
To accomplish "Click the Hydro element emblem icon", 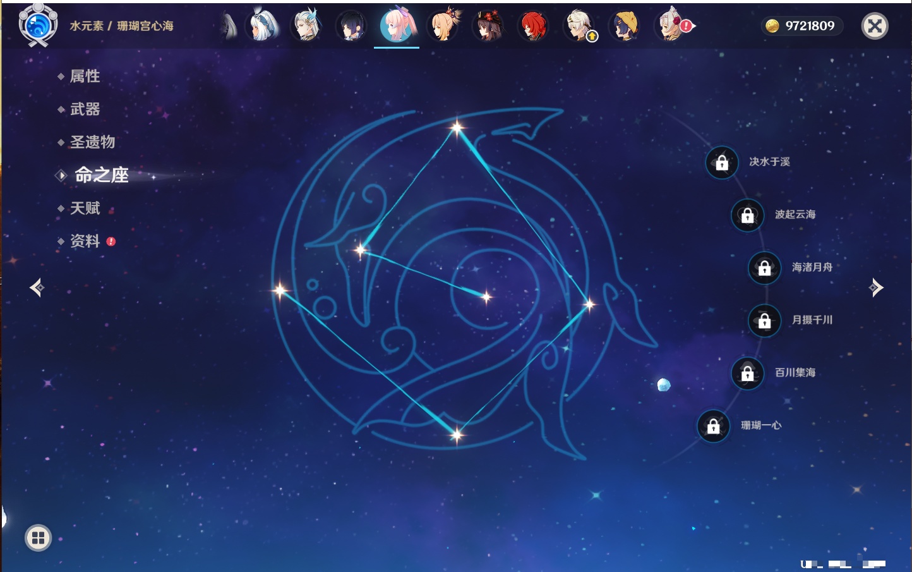I will [38, 25].
